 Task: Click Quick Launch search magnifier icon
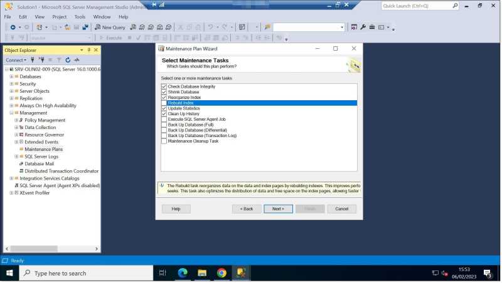[x=455, y=6]
